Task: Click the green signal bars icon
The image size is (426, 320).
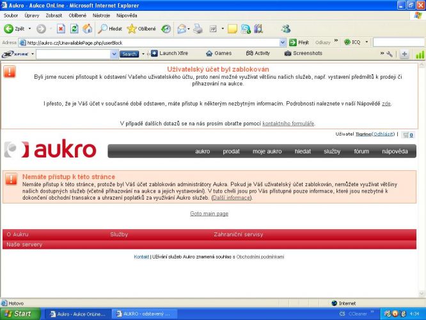Action: (x=420, y=54)
